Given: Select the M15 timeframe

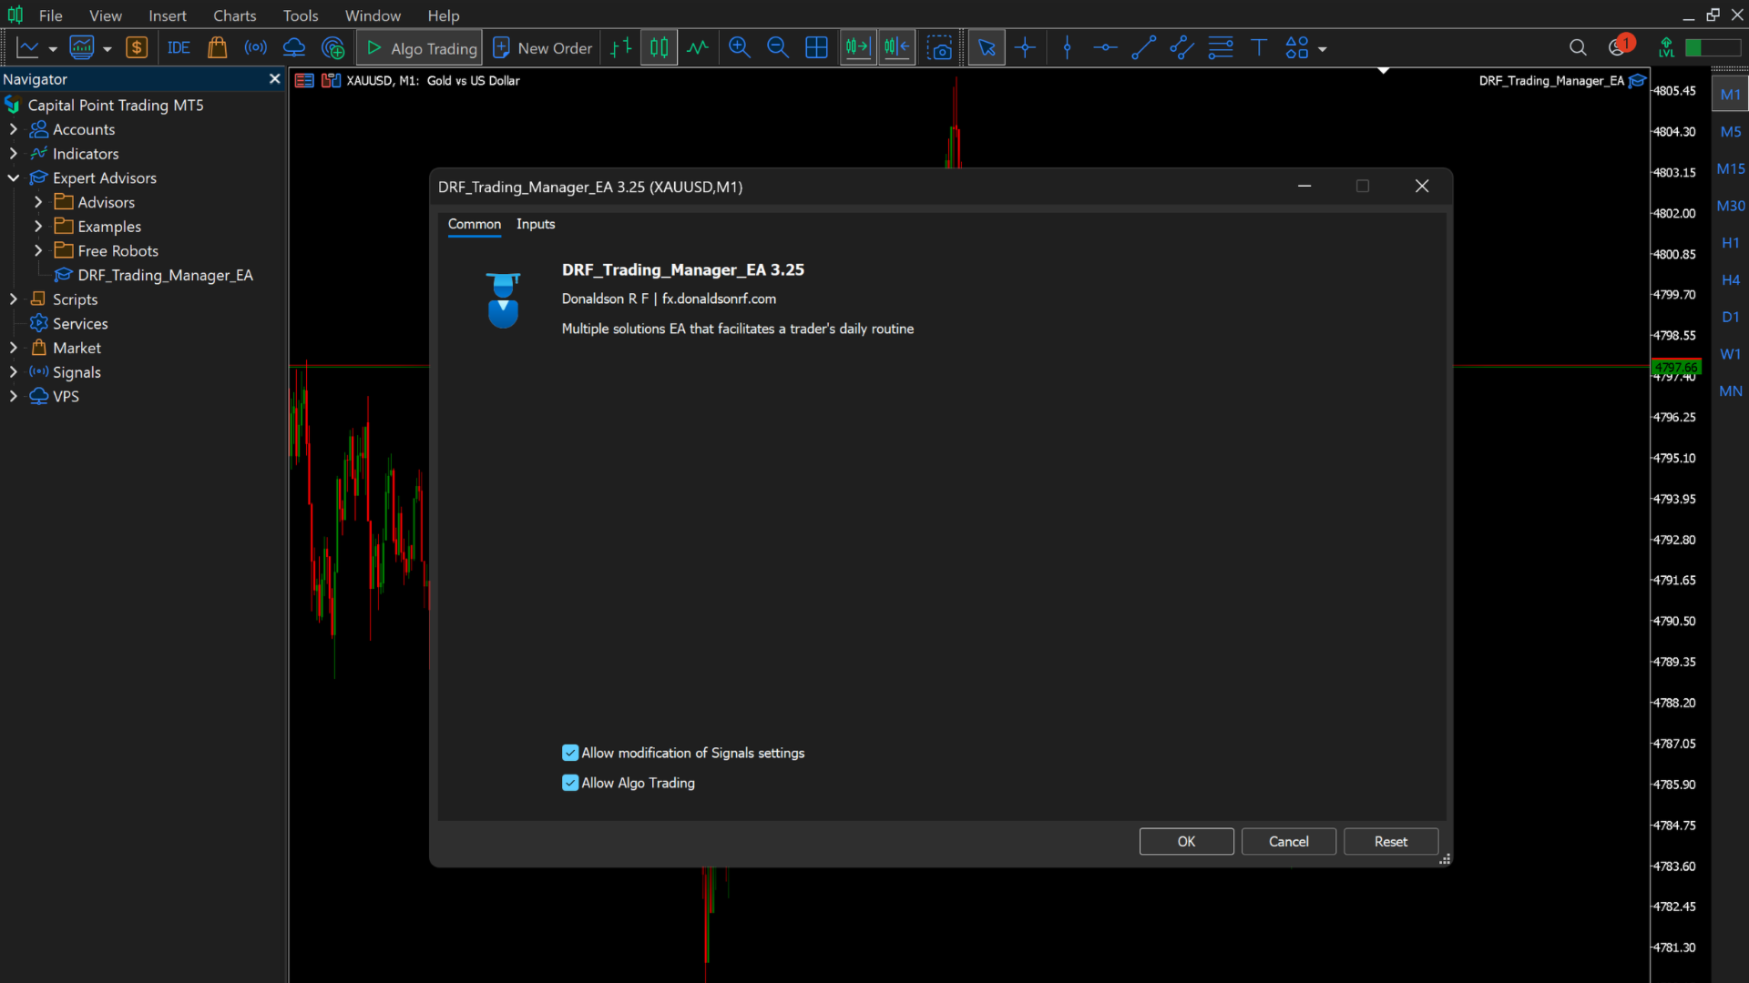Looking at the screenshot, I should click(1730, 168).
